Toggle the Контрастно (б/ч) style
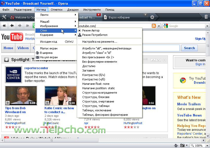 [109, 75]
